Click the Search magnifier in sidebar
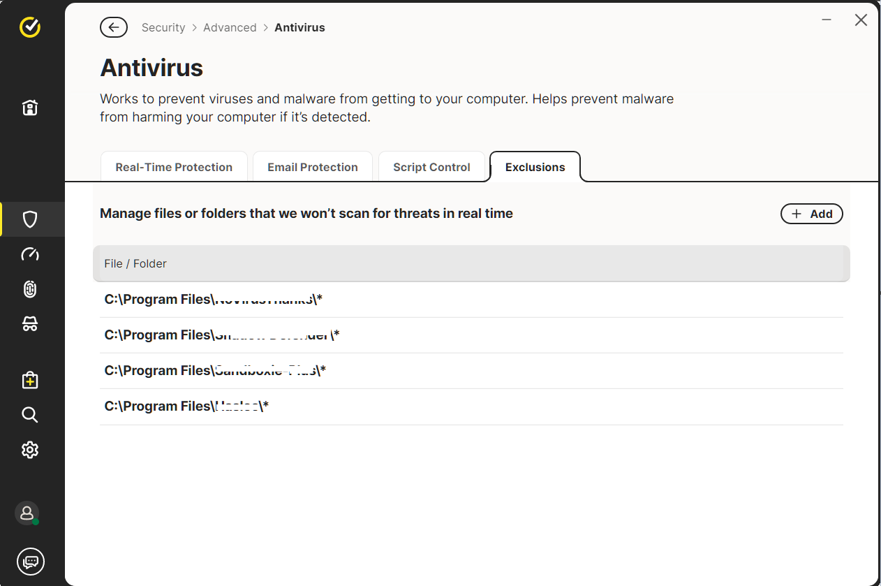881x586 pixels. [30, 415]
